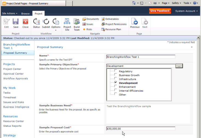Click the Sample Primary Objectives Development field
201x138 pixels.
click(141, 66)
